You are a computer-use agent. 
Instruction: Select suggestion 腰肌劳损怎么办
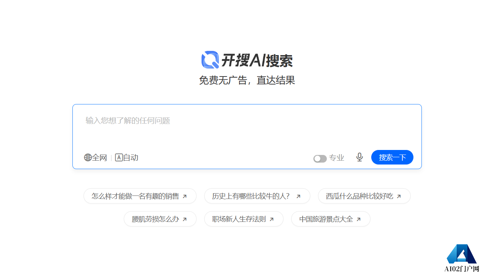coord(160,219)
